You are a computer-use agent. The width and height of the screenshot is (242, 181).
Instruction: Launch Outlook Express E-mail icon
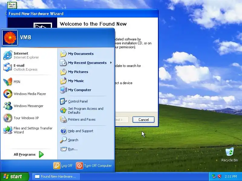tap(8, 67)
